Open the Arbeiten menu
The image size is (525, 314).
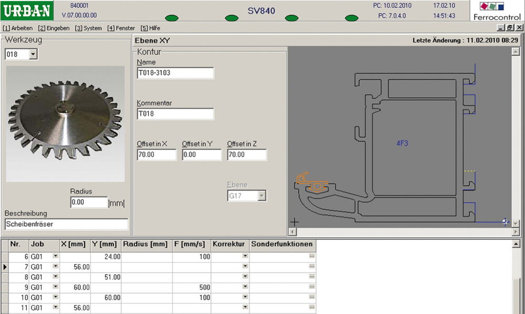18,28
